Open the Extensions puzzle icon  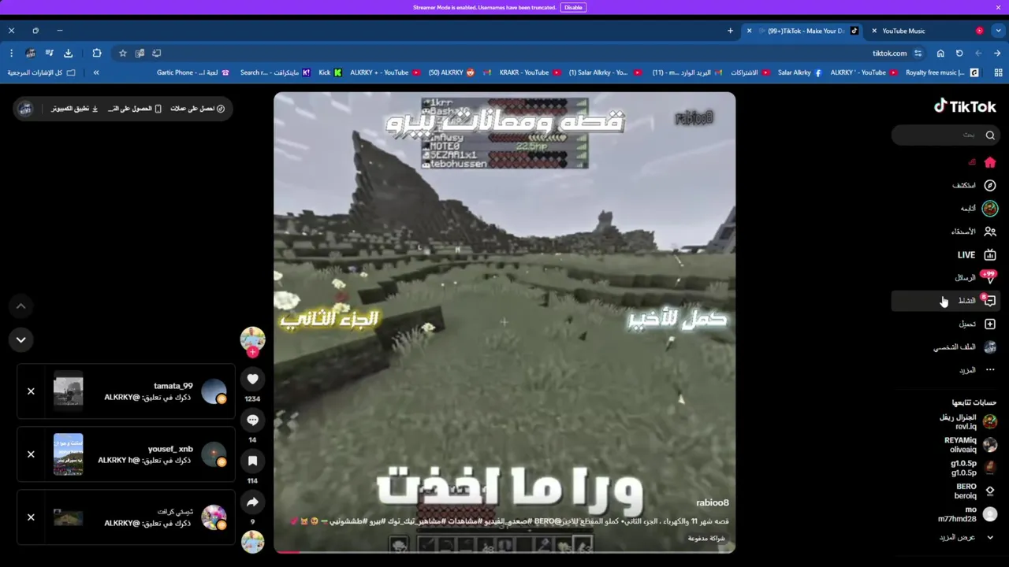pyautogui.click(x=97, y=53)
